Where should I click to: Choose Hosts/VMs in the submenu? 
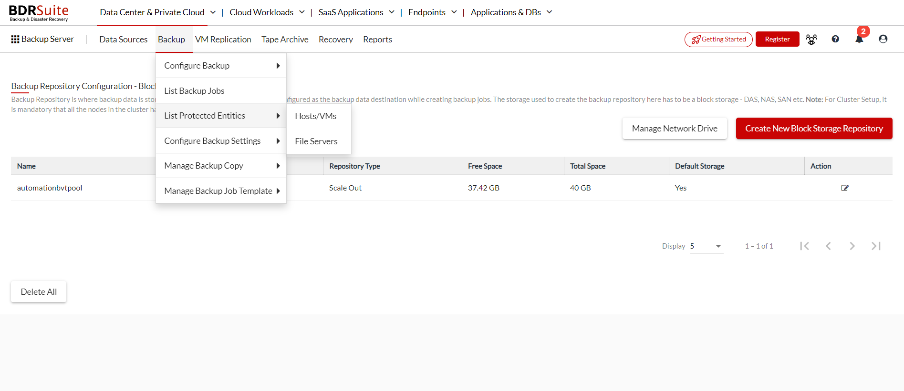pyautogui.click(x=319, y=116)
